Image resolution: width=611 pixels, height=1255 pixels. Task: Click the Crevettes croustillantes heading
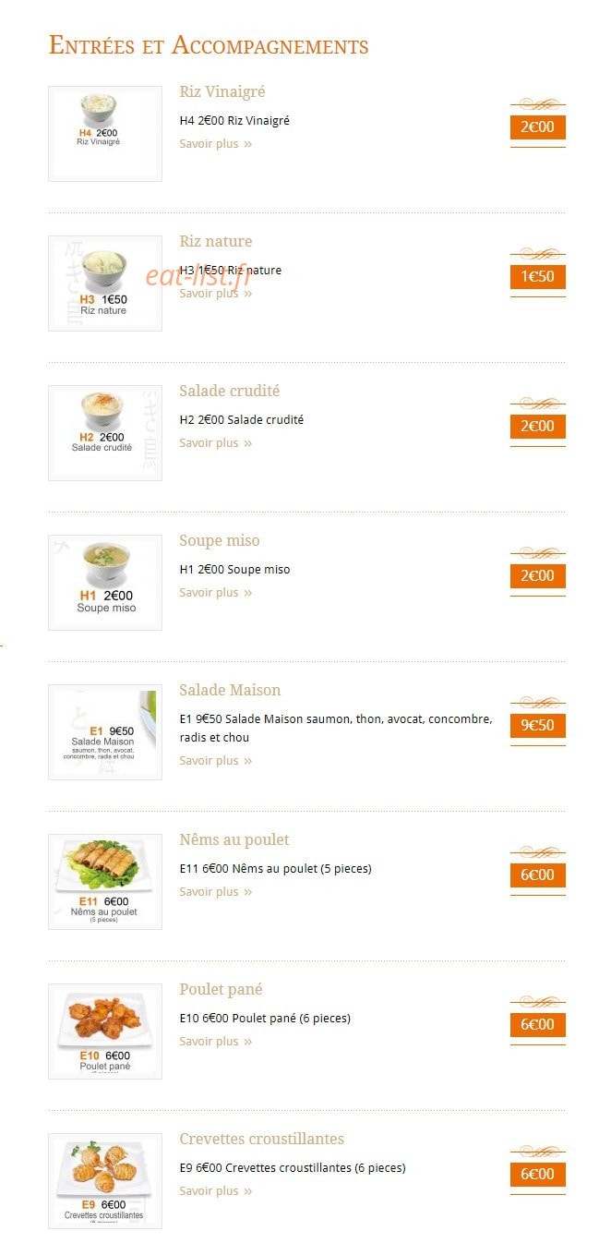[x=262, y=1140]
